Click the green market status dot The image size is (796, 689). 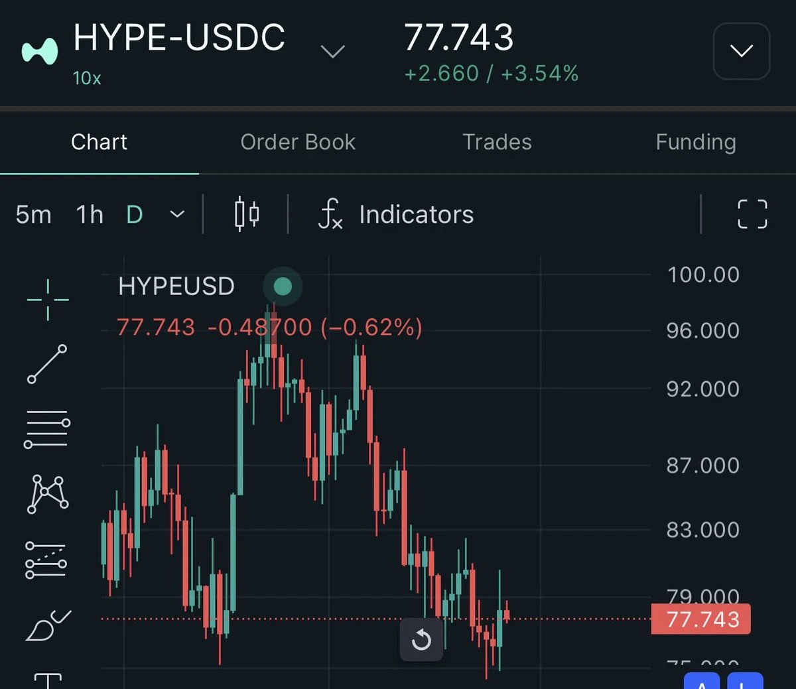[x=283, y=286]
